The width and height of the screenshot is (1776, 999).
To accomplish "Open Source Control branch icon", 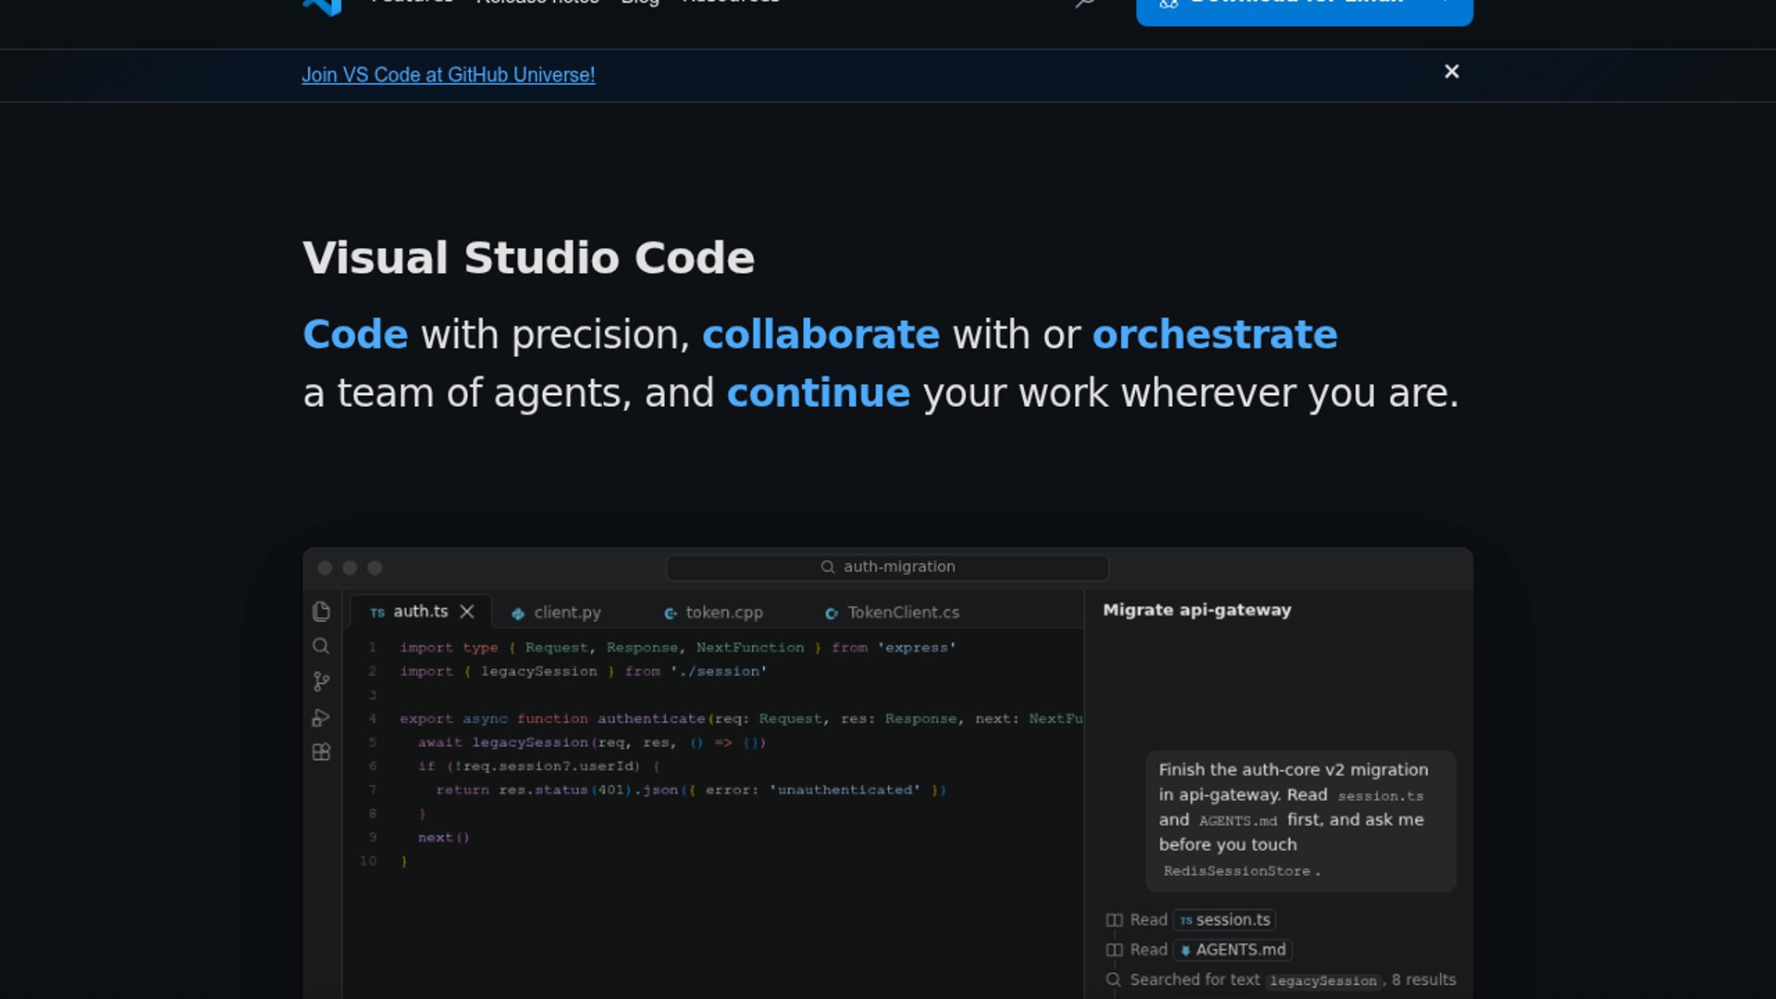I will tap(321, 682).
